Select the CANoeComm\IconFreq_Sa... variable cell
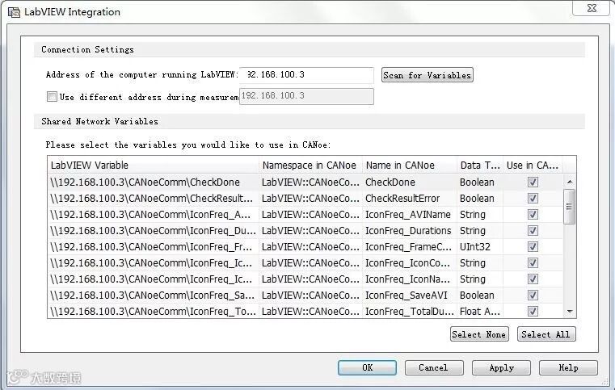This screenshot has height=390, width=615. tap(153, 296)
